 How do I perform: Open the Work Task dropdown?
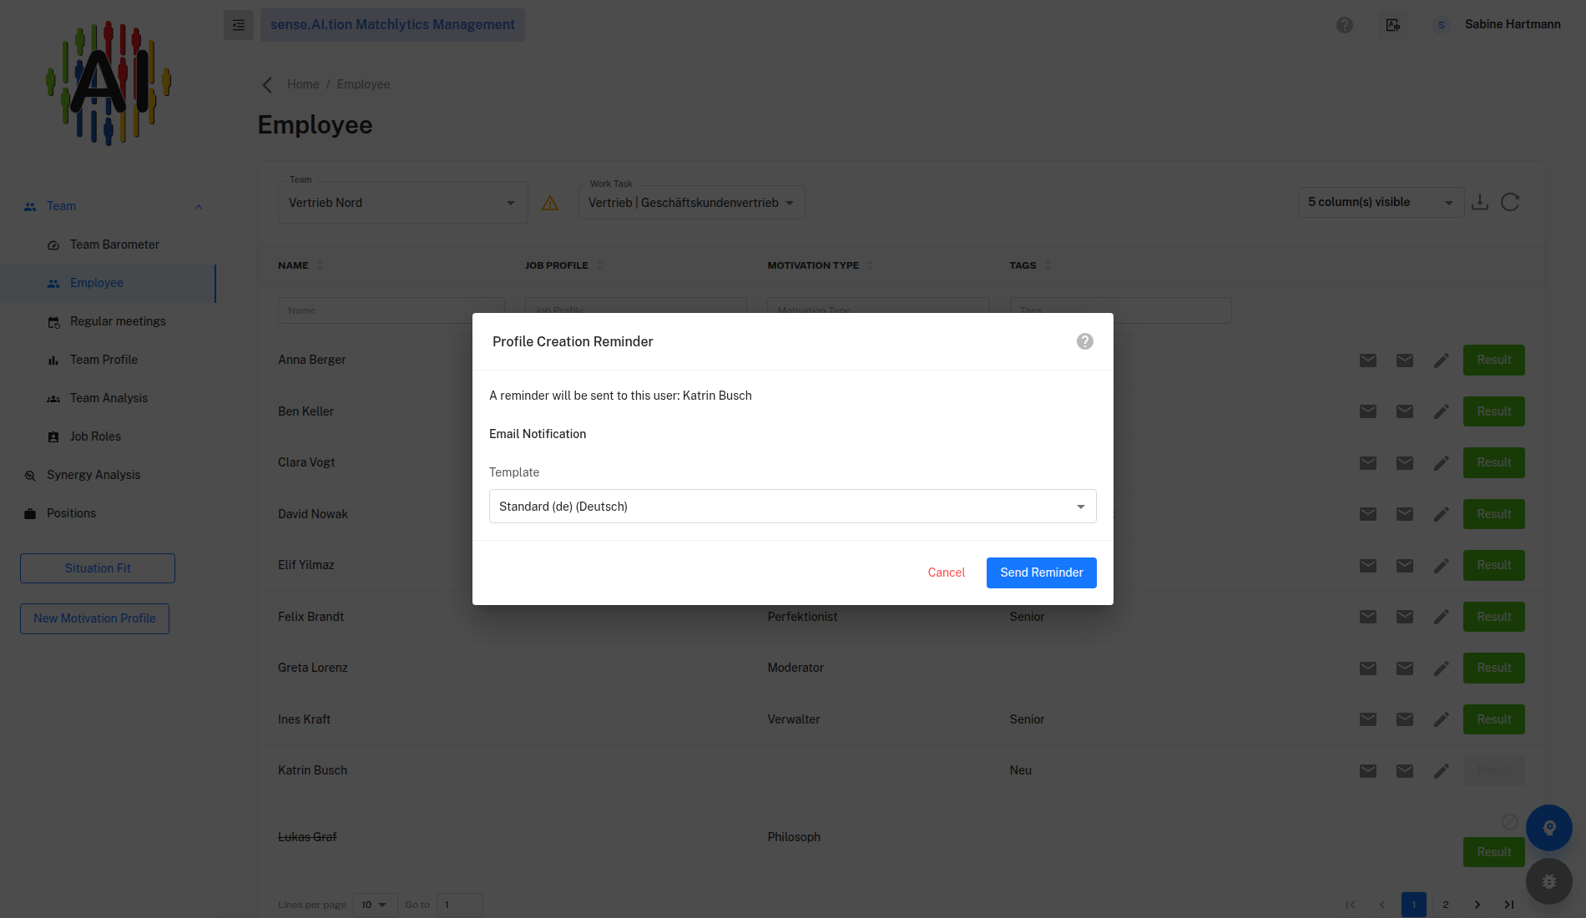[x=691, y=203]
